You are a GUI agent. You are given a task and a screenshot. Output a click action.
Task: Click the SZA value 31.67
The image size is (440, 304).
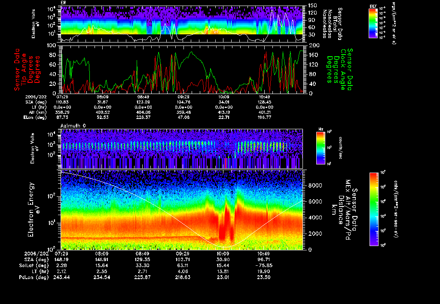click(x=103, y=102)
